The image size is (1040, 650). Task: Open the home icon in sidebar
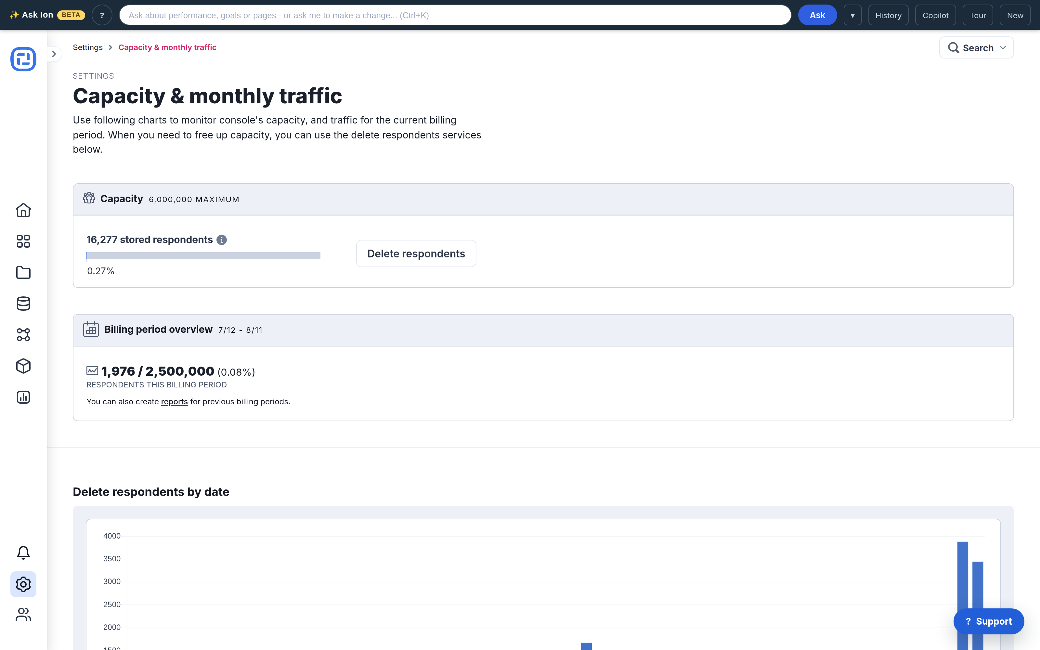click(x=23, y=210)
